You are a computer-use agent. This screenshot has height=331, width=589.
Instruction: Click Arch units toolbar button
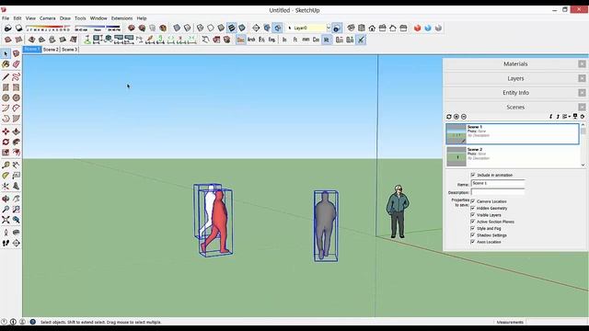pos(251,40)
